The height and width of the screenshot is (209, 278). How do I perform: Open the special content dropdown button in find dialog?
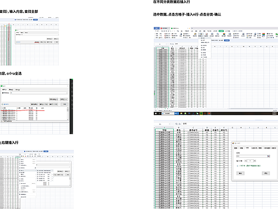pos(54,99)
